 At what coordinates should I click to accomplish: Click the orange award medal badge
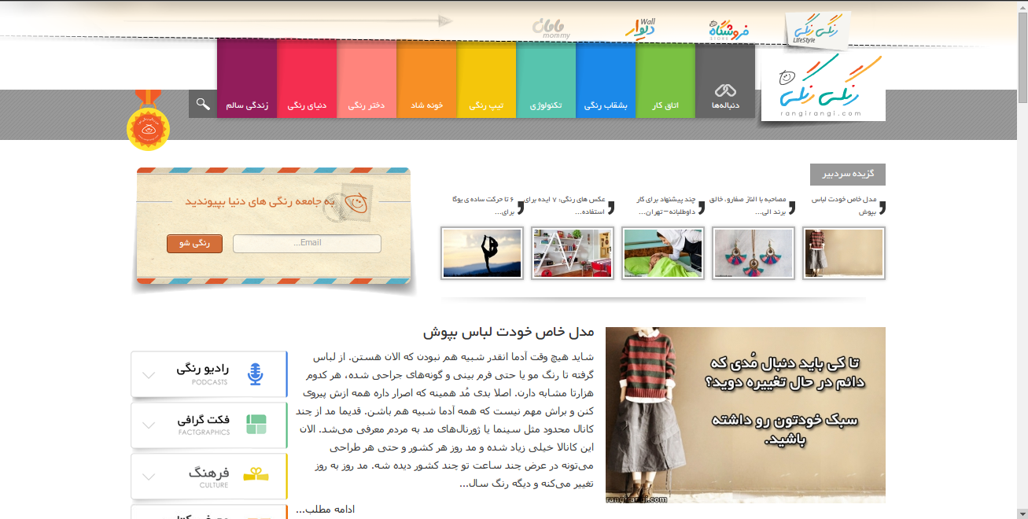pyautogui.click(x=148, y=120)
